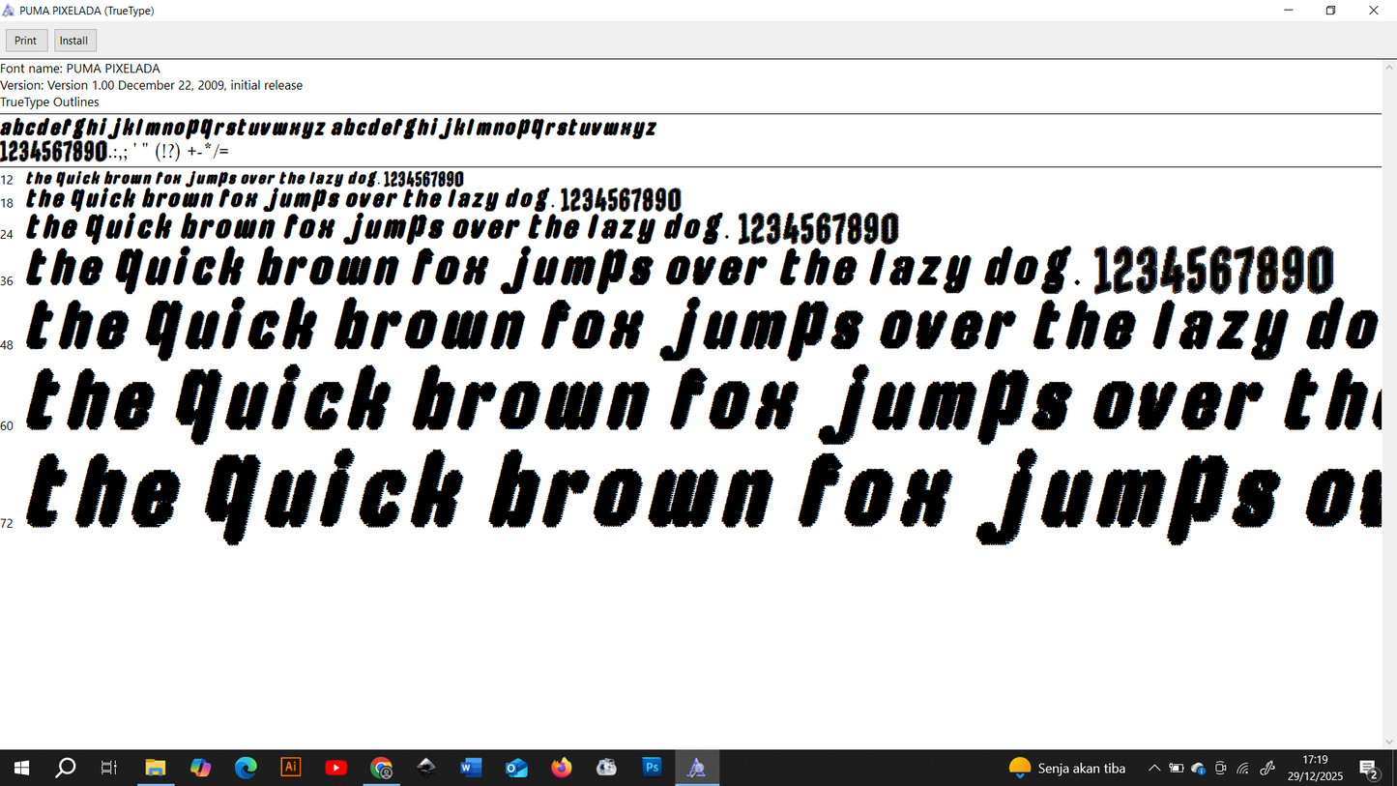Click the size label 72
The height and width of the screenshot is (786, 1397).
pyautogui.click(x=7, y=523)
